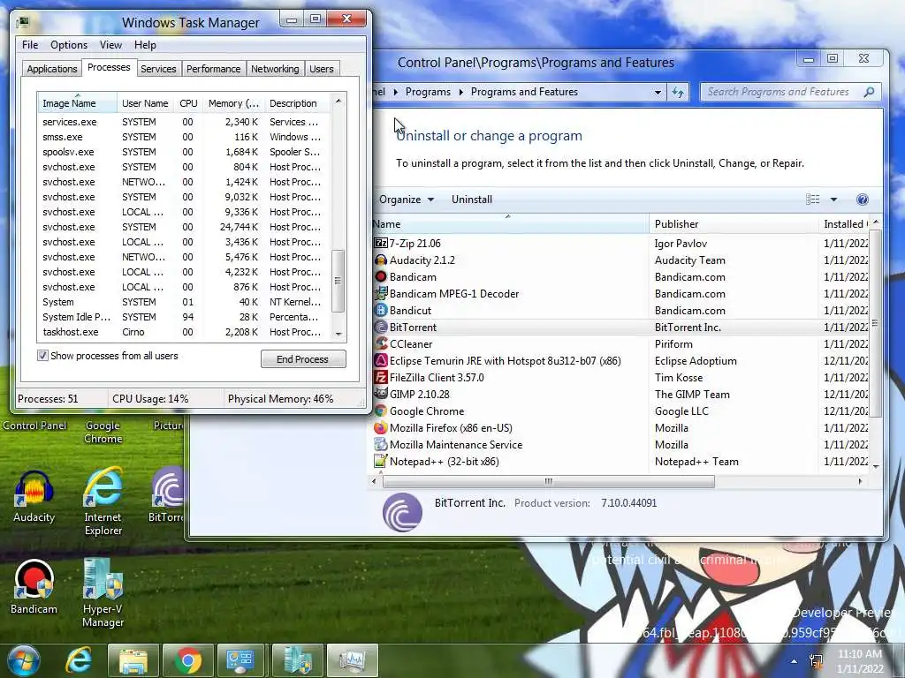905x678 pixels.
Task: Click the BitTorrent icon in programs list
Action: click(x=380, y=327)
